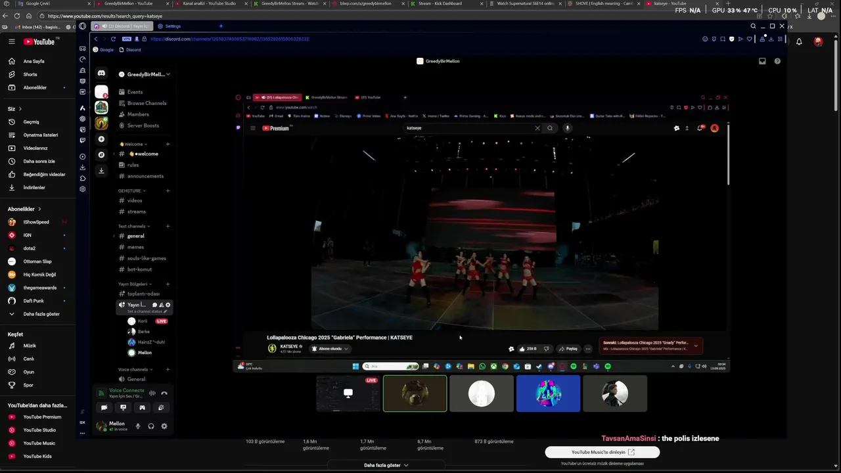Expand YouTube Siz section chevron

20,108
